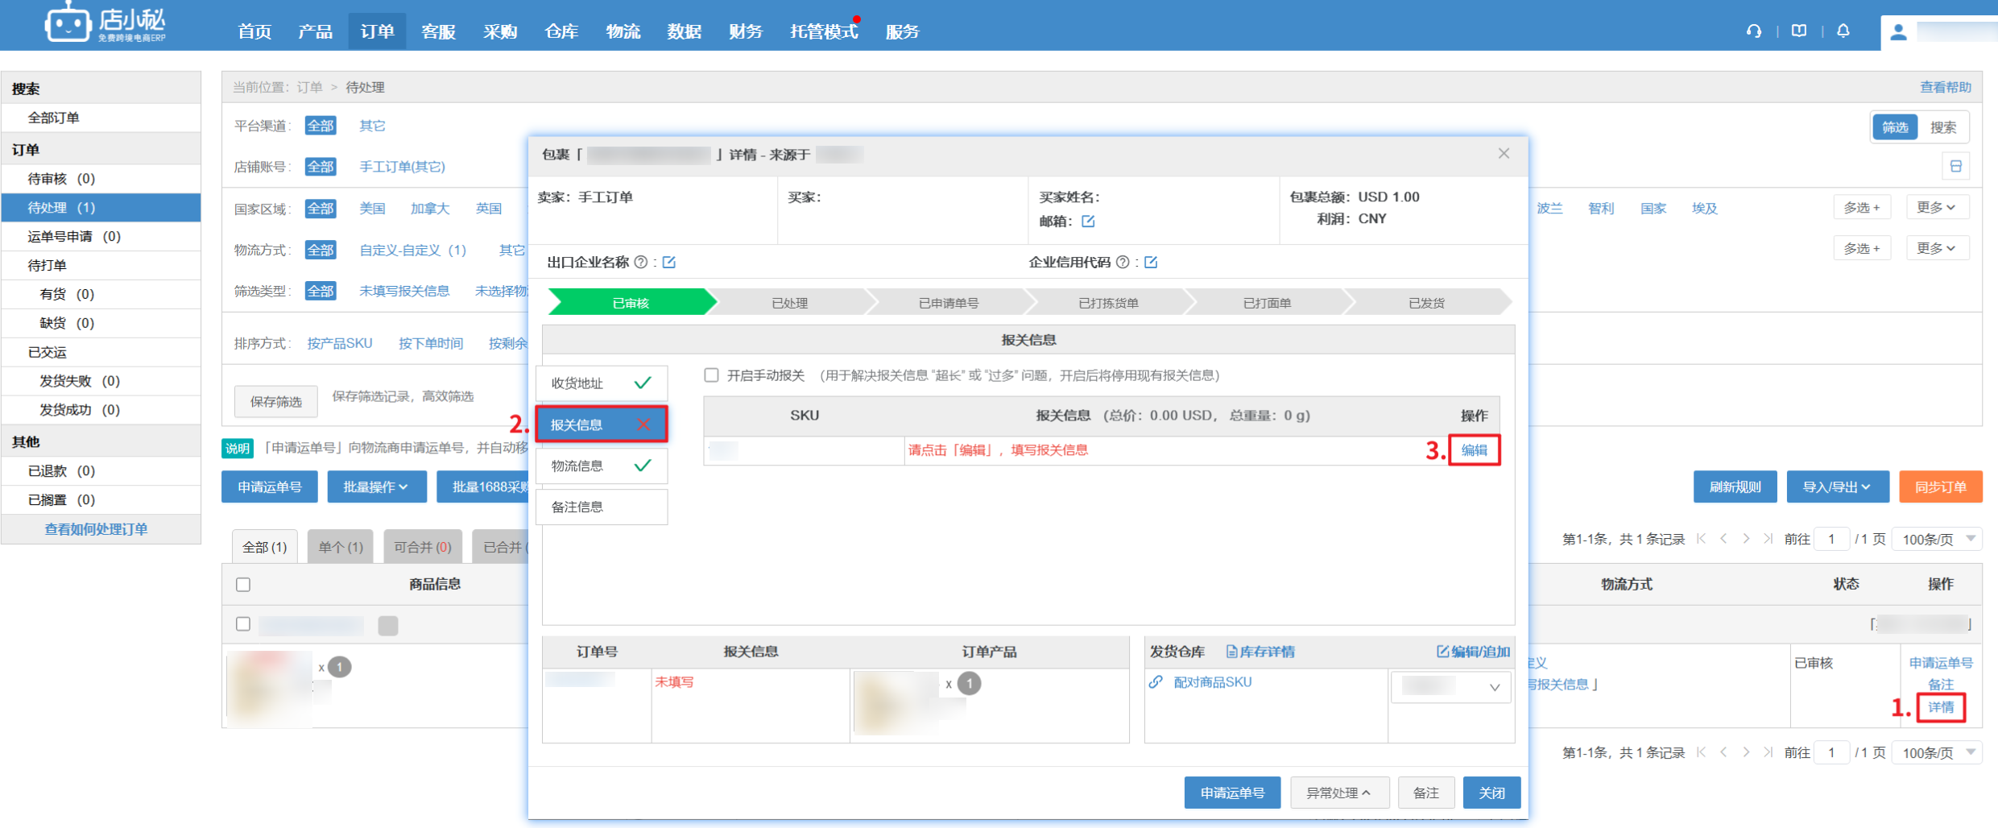Click the page number input field
The width and height of the screenshot is (1998, 828).
click(x=1831, y=539)
